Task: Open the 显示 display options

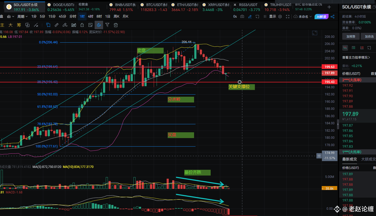Action: click(x=272, y=17)
